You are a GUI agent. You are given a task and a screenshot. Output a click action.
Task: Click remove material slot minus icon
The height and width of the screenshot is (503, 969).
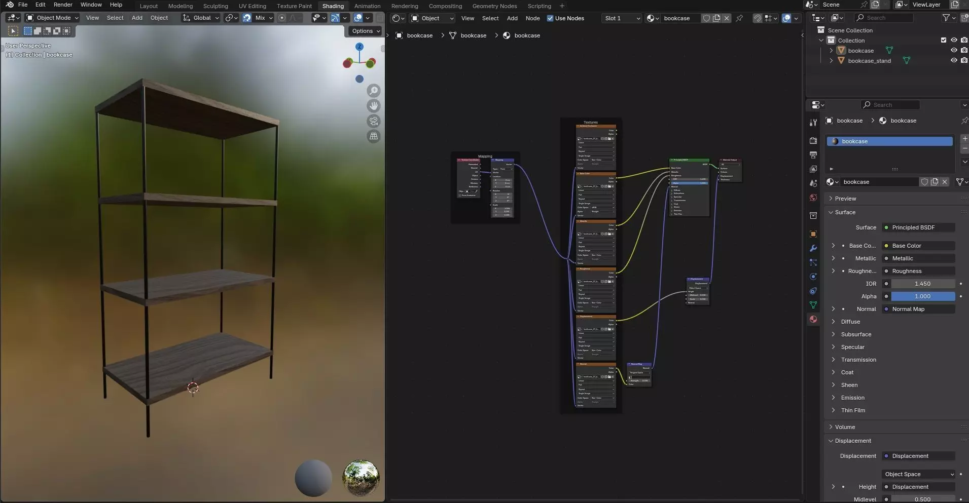[x=964, y=148]
